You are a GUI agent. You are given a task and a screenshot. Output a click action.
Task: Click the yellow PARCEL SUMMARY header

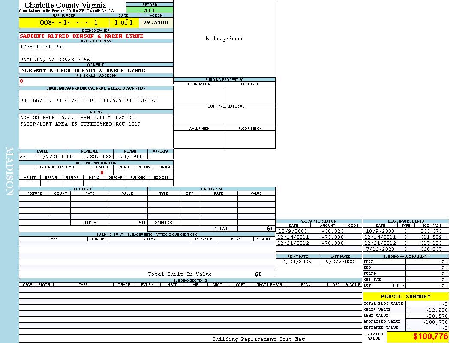(405, 296)
